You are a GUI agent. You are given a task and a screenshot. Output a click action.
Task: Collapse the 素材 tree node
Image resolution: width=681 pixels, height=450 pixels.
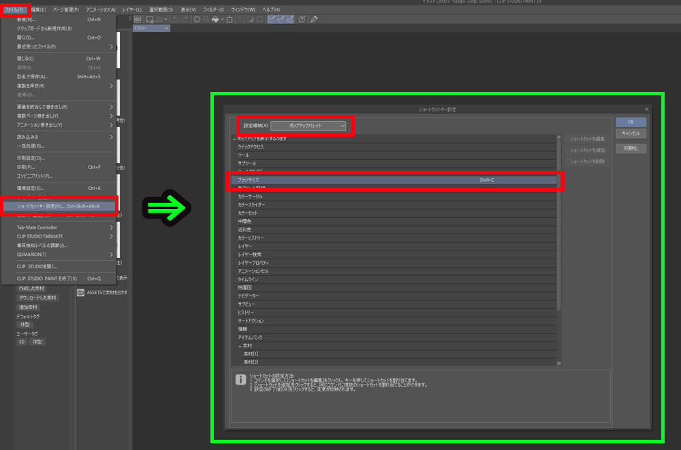pos(240,346)
